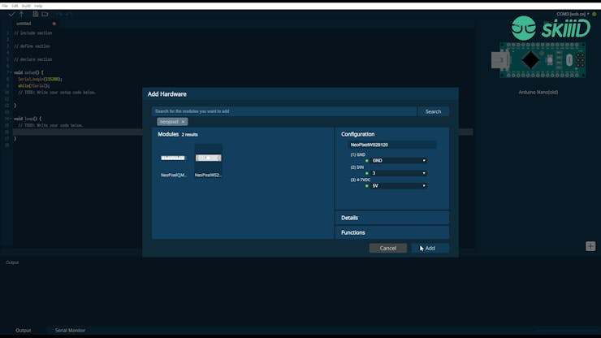Open the File menu
Image resolution: width=601 pixels, height=338 pixels.
5,6
